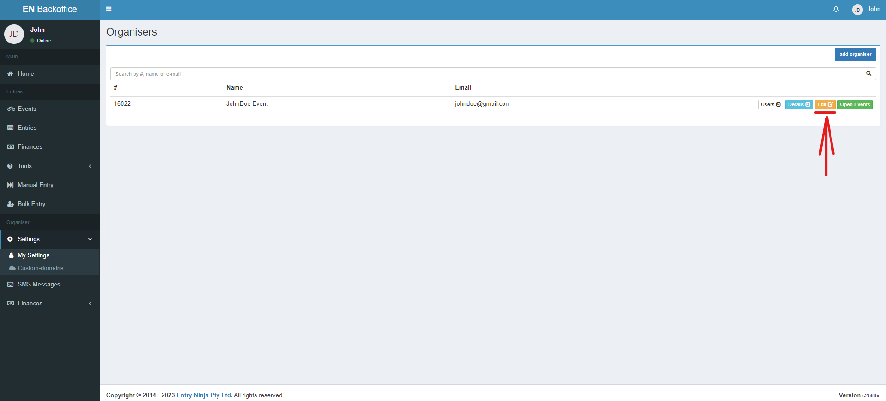The width and height of the screenshot is (886, 401).
Task: Click the Events bicycle icon
Action: coord(11,109)
